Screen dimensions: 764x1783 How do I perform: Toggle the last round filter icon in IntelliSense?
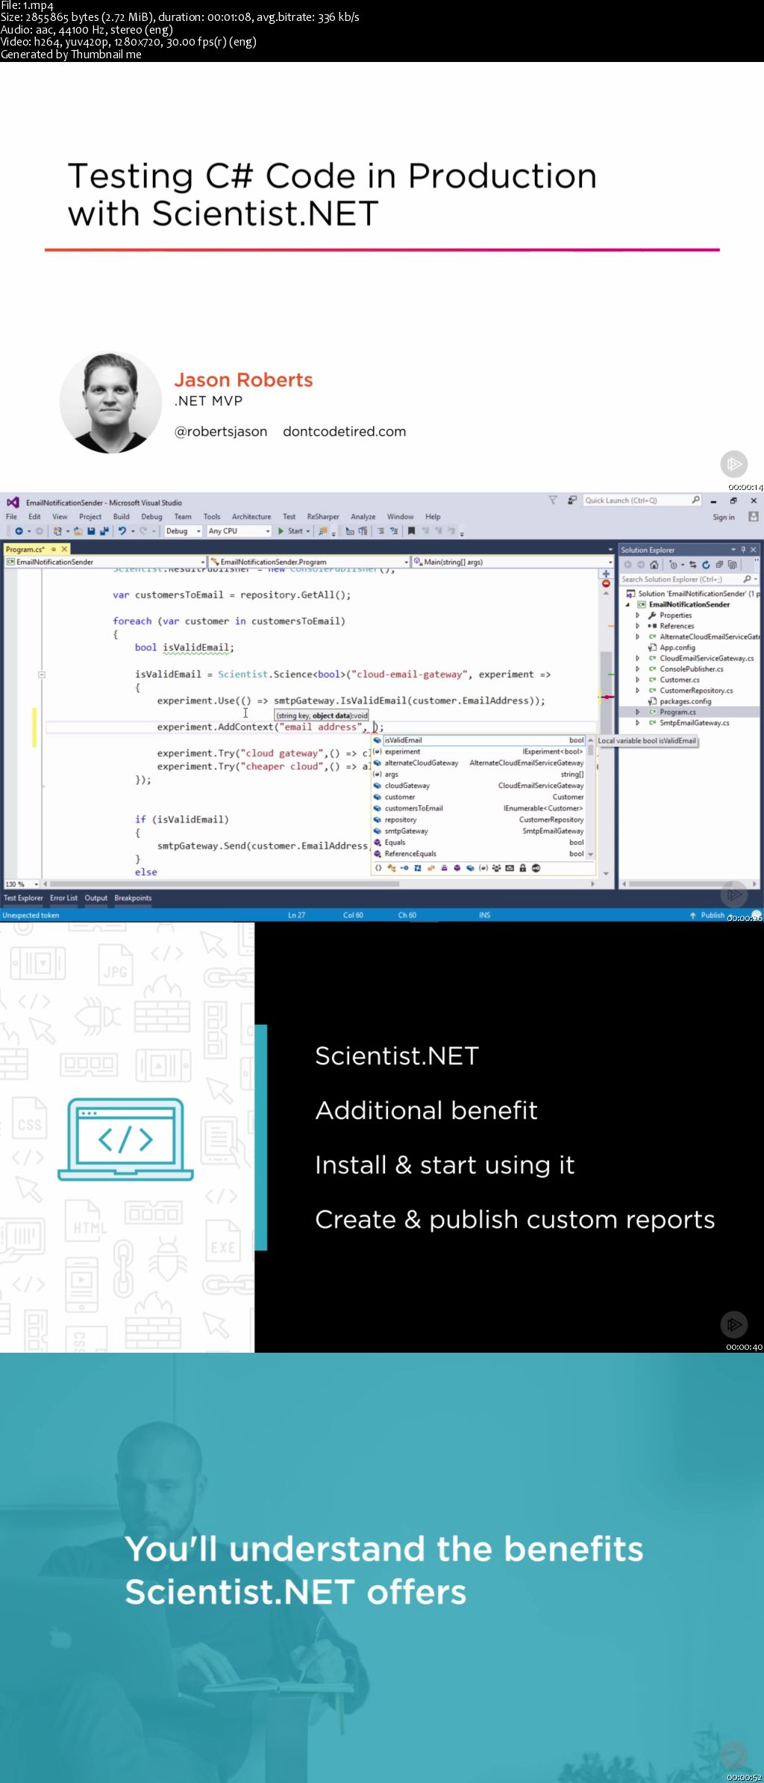click(536, 868)
